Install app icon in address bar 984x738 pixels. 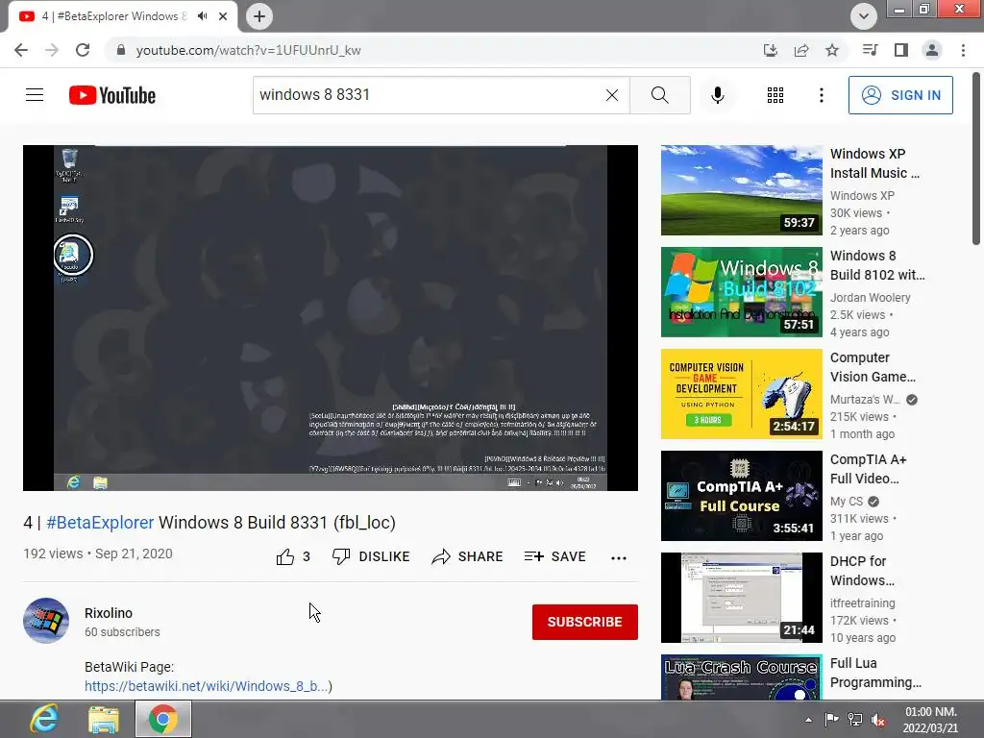tap(771, 50)
